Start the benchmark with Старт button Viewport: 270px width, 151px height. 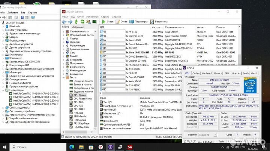tap(108, 22)
